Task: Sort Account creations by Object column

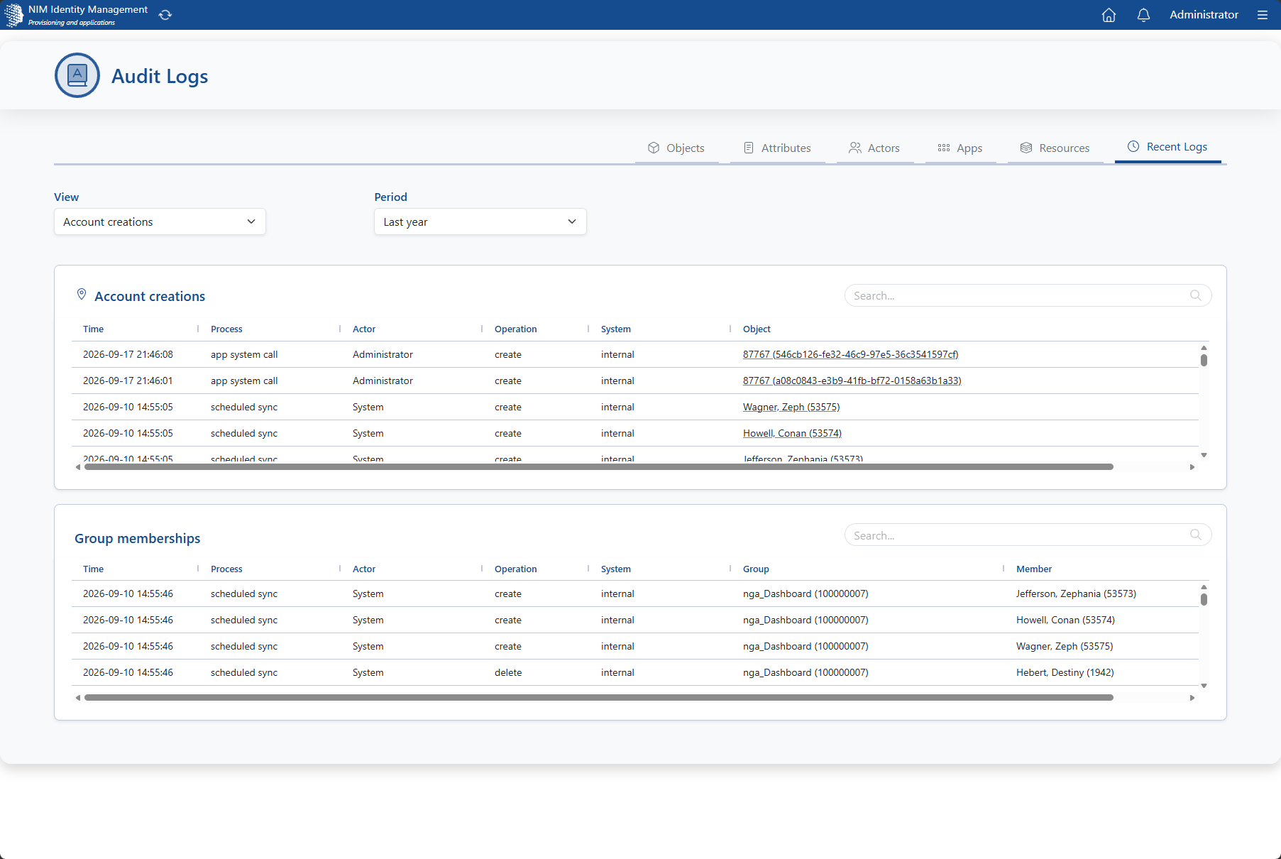Action: [x=757, y=329]
